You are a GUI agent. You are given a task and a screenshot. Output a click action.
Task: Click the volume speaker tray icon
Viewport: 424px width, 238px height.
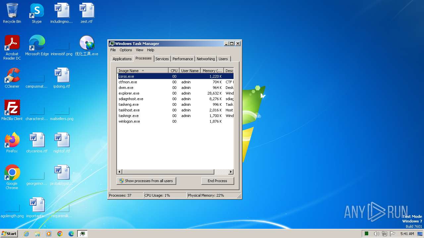click(x=377, y=234)
